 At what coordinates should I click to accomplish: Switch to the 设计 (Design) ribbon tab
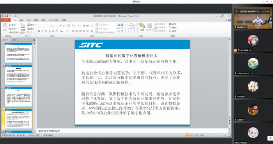29,20
